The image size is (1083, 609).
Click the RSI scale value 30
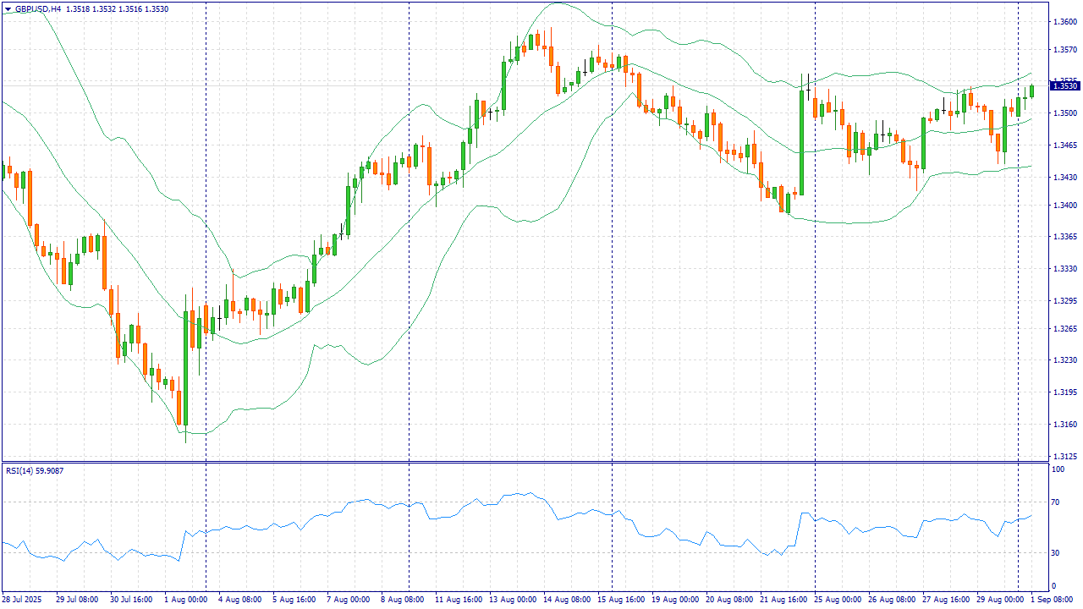coord(1055,553)
